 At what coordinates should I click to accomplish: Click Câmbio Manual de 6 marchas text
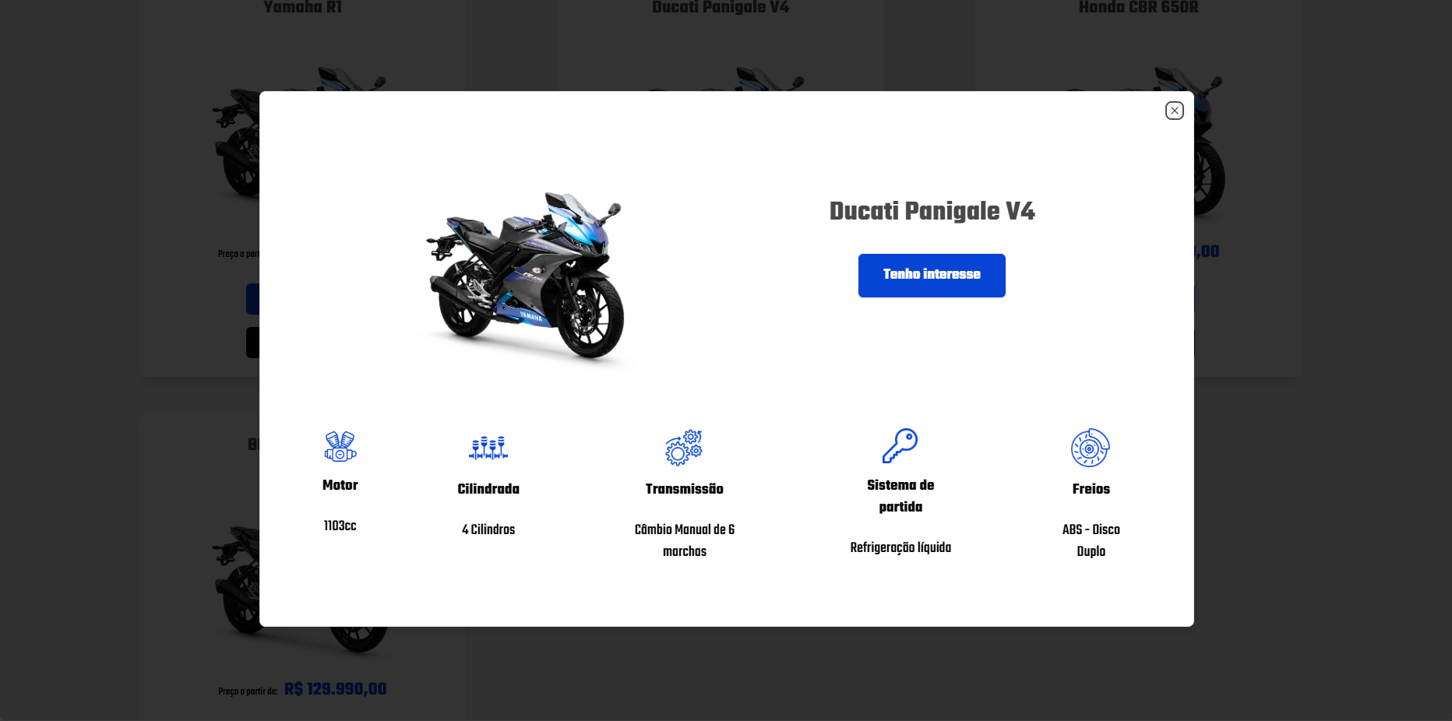(x=685, y=540)
